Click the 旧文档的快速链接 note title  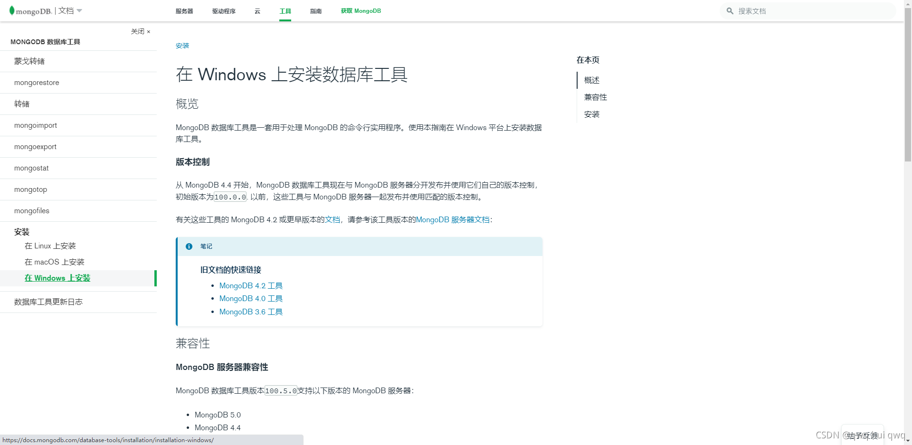(231, 270)
